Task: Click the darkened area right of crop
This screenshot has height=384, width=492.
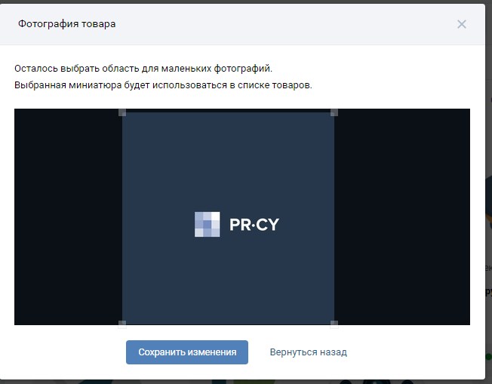Action: pos(401,219)
